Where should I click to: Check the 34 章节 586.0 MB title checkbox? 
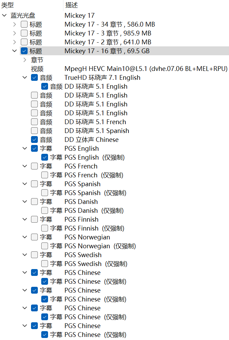(x=24, y=24)
